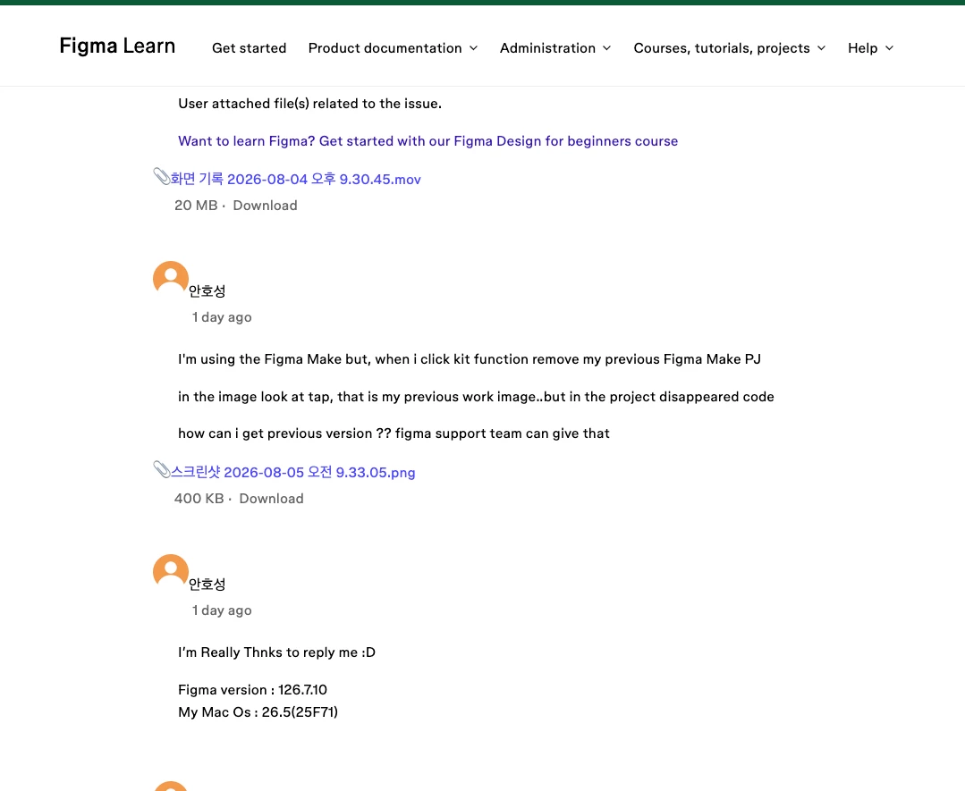Click 안호성 name above the Thnks reply comment
Screen dimensions: 965x791
coord(207,585)
